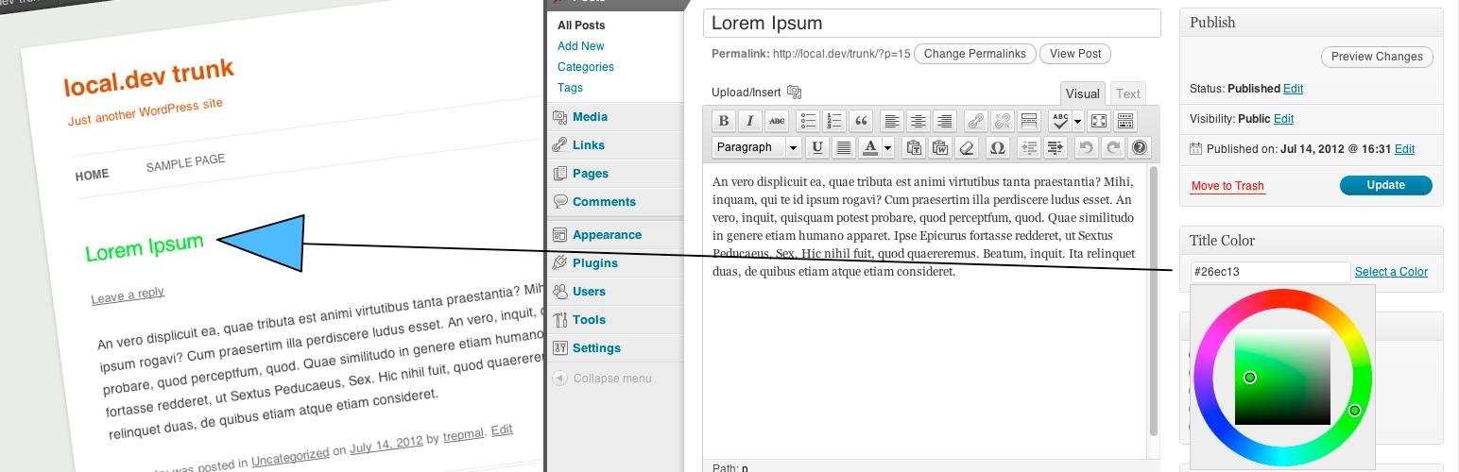Toggle italic formatting in the editor toolbar

[749, 121]
